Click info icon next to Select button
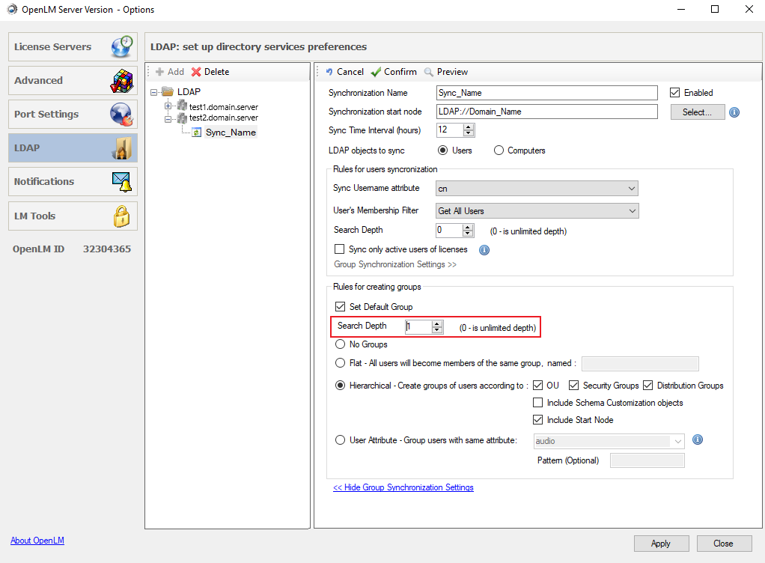 734,112
